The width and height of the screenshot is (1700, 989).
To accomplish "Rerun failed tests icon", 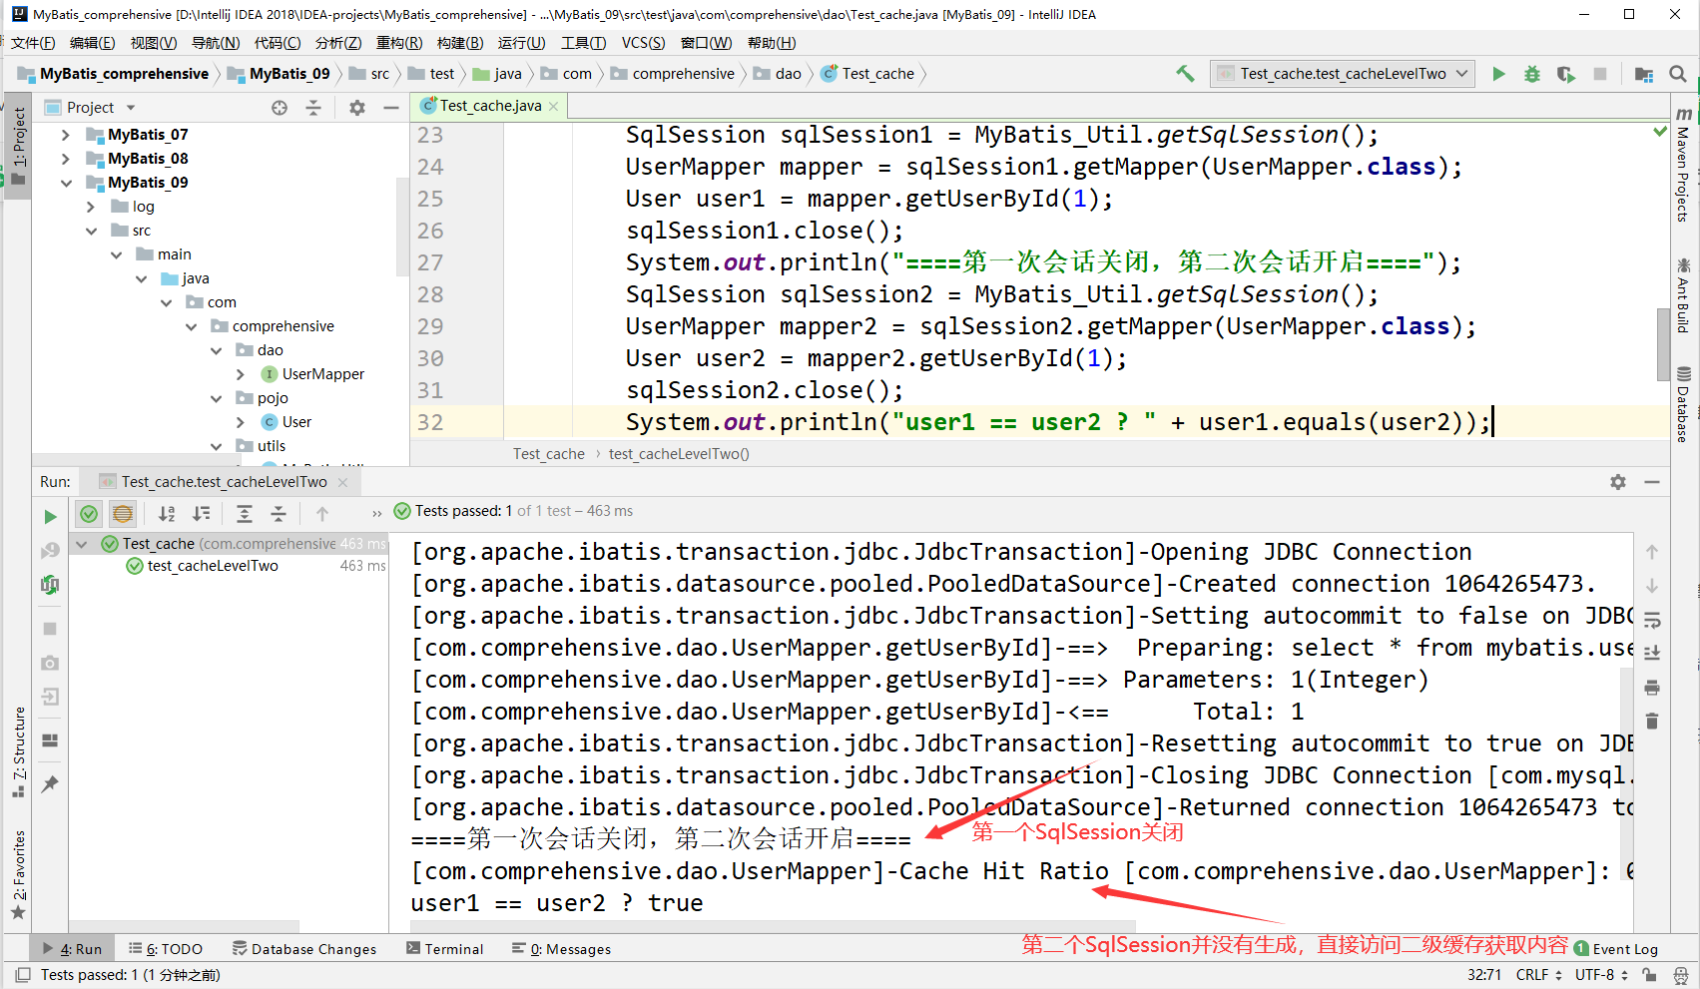I will (x=50, y=550).
